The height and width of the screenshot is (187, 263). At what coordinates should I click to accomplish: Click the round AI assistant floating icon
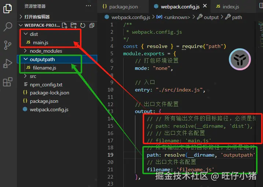point(240,59)
